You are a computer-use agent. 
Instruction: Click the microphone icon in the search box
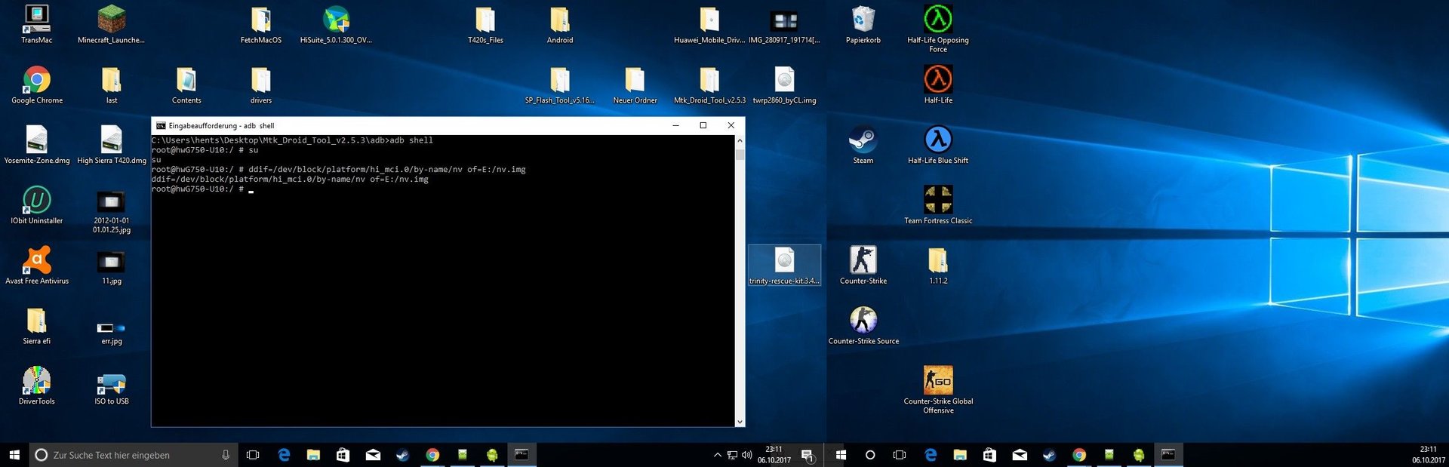[x=225, y=455]
